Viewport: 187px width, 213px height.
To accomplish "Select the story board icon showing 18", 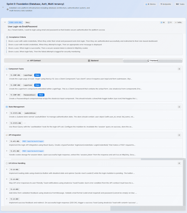I will click(162, 22).
